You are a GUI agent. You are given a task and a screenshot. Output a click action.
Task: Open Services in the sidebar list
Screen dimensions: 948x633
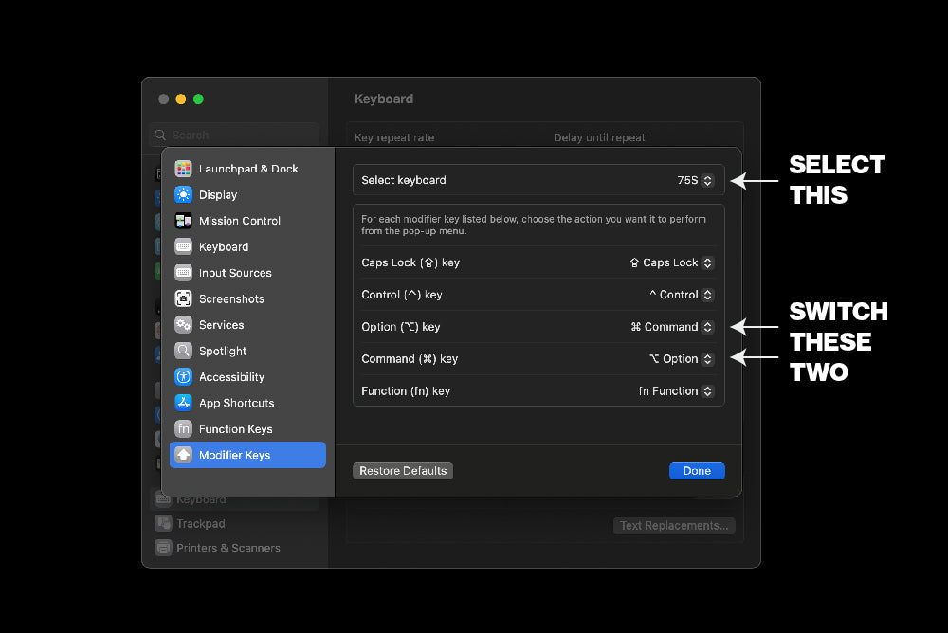[221, 325]
